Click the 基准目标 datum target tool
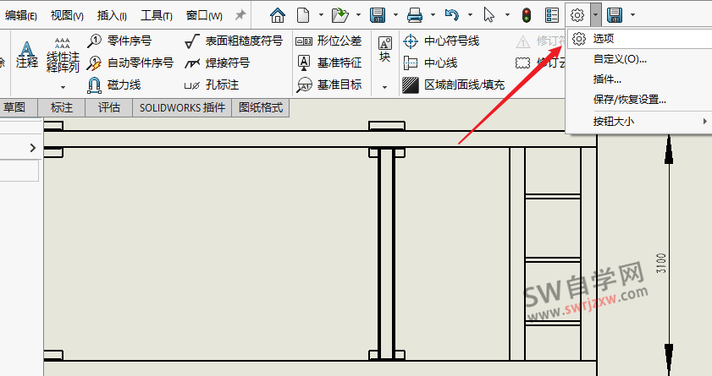Image resolution: width=712 pixels, height=376 pixels. pos(329,84)
